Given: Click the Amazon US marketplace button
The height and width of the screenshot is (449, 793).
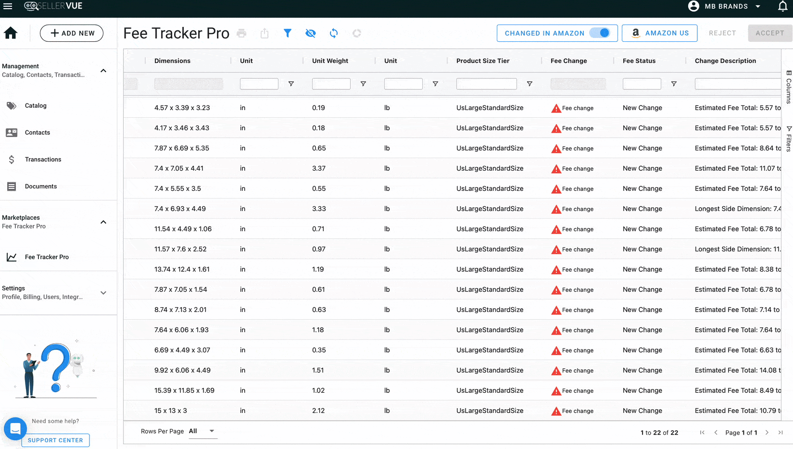Looking at the screenshot, I should pyautogui.click(x=659, y=33).
